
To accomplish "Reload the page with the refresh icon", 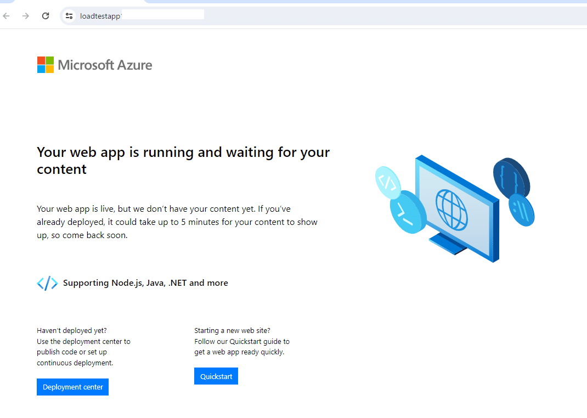I will point(46,16).
